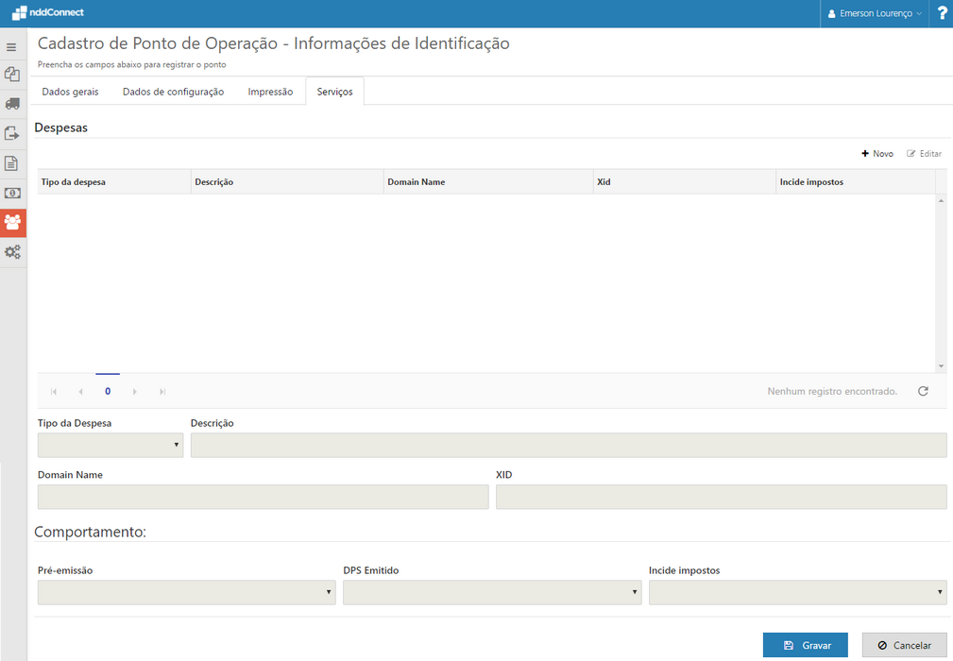Open settings gears icon in sidebar
Image resolution: width=953 pixels, height=661 pixels.
click(12, 252)
